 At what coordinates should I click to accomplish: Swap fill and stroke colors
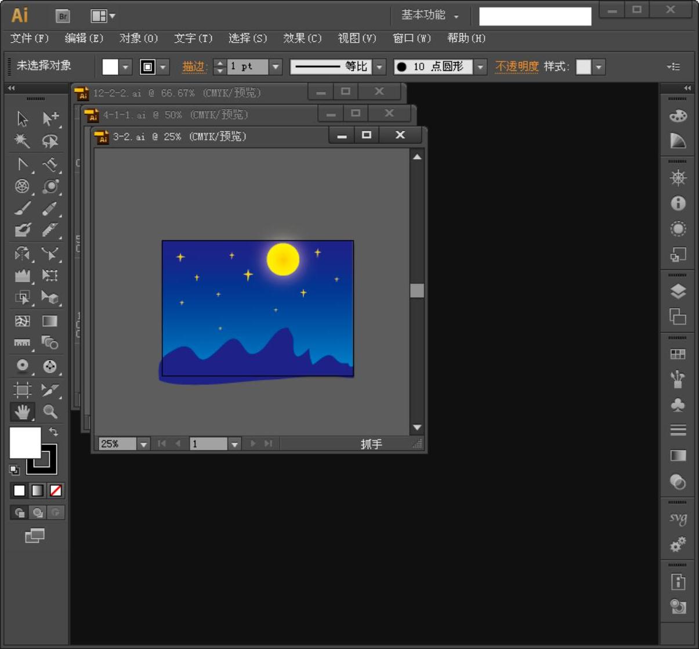point(53,431)
